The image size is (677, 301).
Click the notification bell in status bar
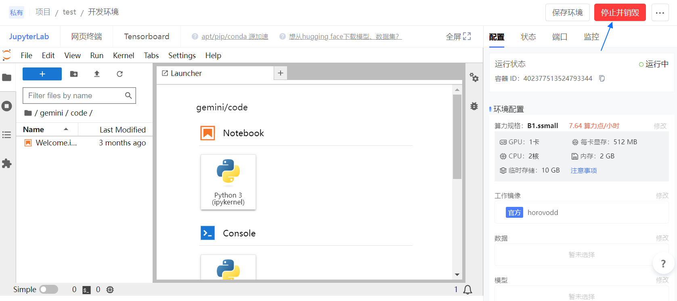467,290
